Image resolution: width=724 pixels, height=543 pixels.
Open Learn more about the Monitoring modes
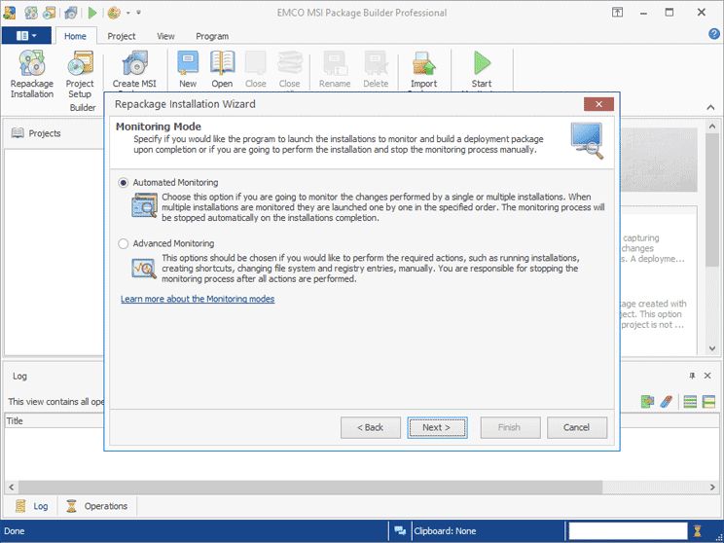(198, 299)
